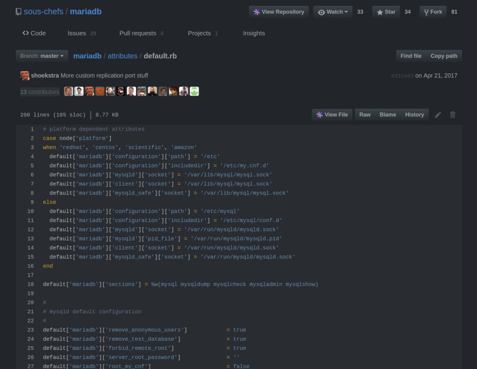This screenshot has width=477, height=369.
Task: Click the green identicon contributor avatar
Action: 194,91
